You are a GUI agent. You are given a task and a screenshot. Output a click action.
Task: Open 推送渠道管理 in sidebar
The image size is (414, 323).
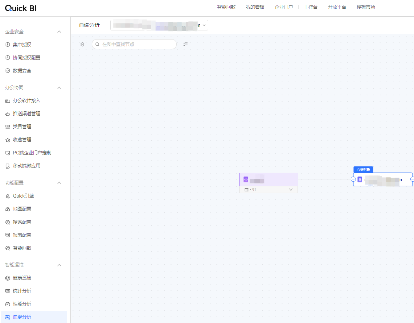pos(26,114)
